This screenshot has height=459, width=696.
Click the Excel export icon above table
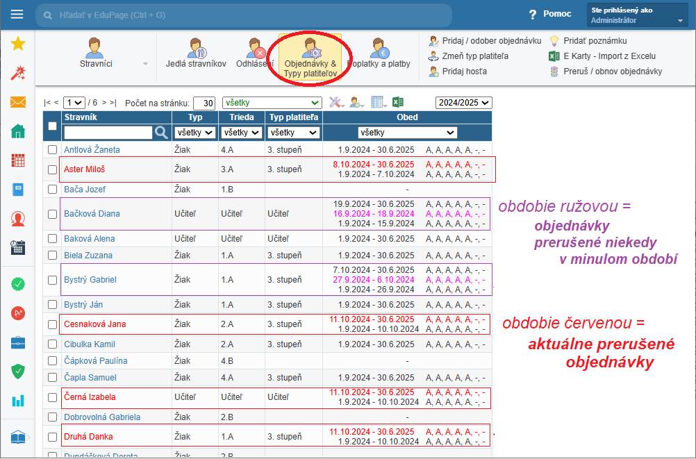[x=398, y=102]
